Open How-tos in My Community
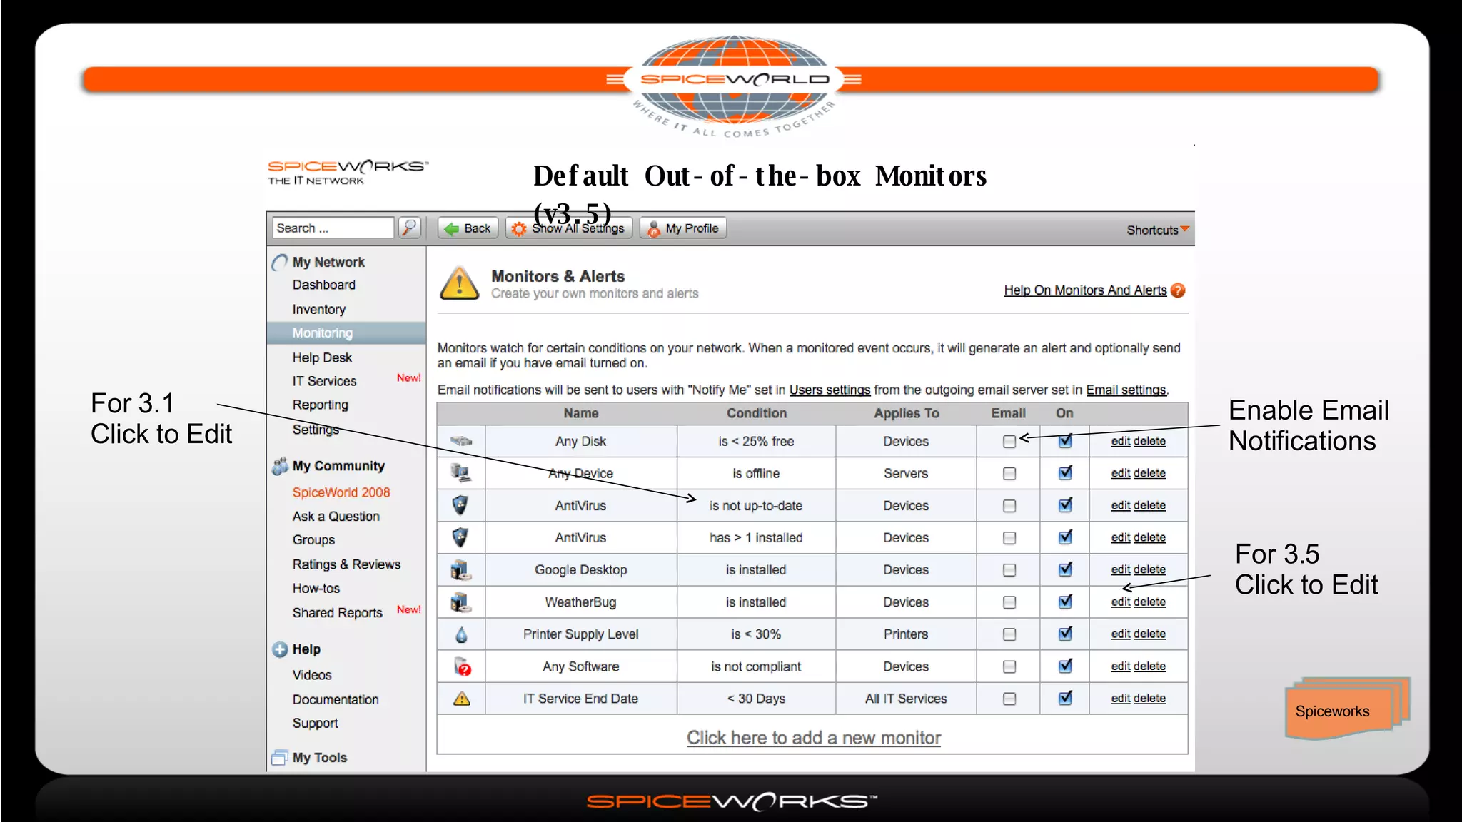 click(x=316, y=588)
